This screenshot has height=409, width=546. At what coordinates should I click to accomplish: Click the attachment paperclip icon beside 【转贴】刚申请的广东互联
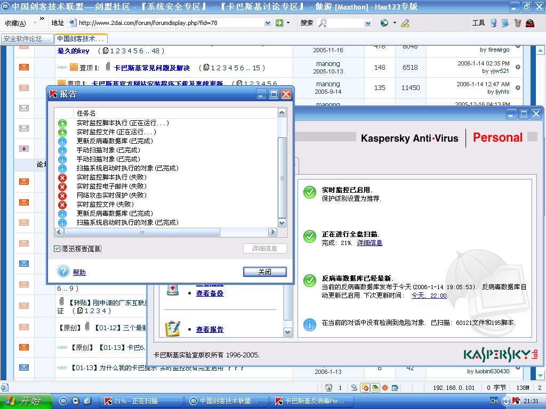[x=61, y=301]
